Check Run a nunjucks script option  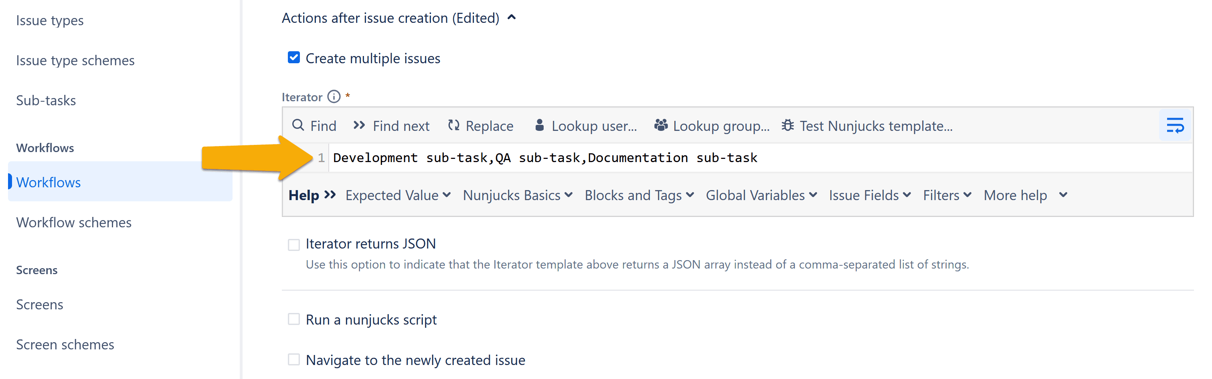click(x=293, y=319)
